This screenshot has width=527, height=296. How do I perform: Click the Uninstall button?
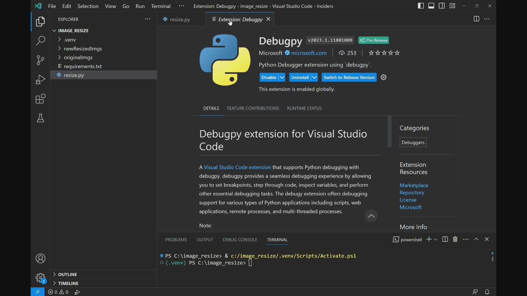coord(300,77)
